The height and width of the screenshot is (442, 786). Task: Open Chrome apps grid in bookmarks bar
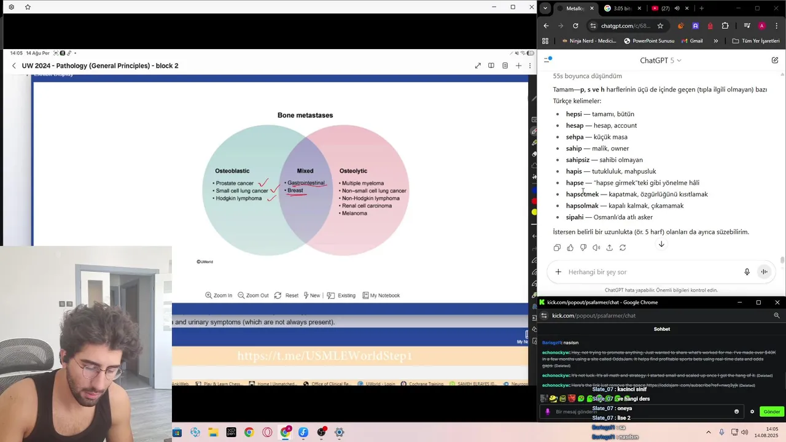click(545, 41)
